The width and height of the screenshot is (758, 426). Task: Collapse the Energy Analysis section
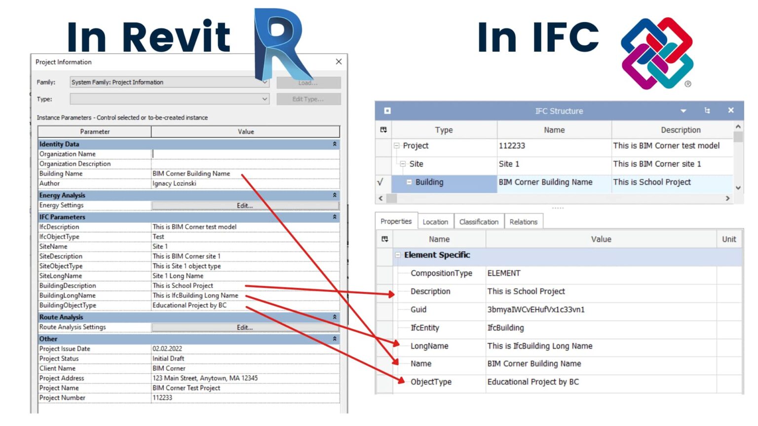[x=335, y=195]
